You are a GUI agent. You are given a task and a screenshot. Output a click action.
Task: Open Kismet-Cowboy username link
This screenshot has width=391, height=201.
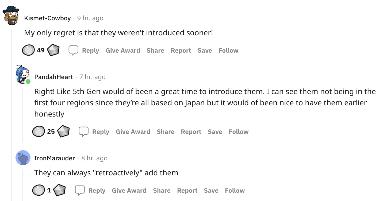(x=47, y=18)
